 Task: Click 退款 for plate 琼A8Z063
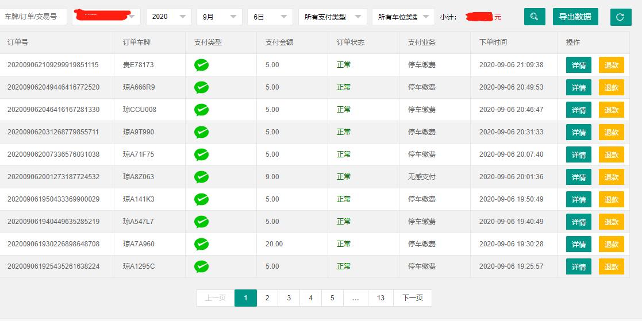[x=612, y=177]
